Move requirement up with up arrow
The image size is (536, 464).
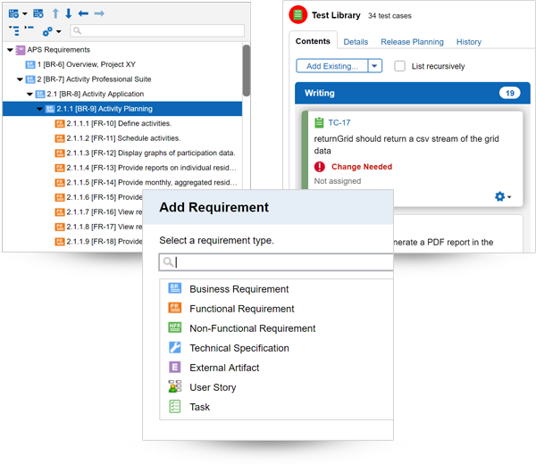point(55,13)
